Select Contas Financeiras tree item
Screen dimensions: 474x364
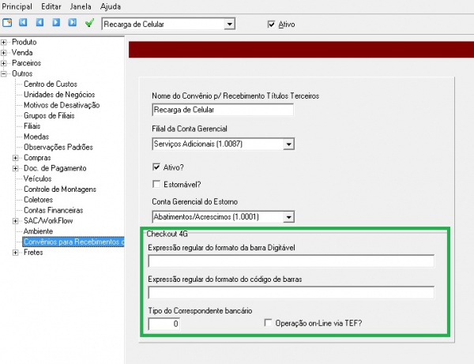pyautogui.click(x=56, y=210)
